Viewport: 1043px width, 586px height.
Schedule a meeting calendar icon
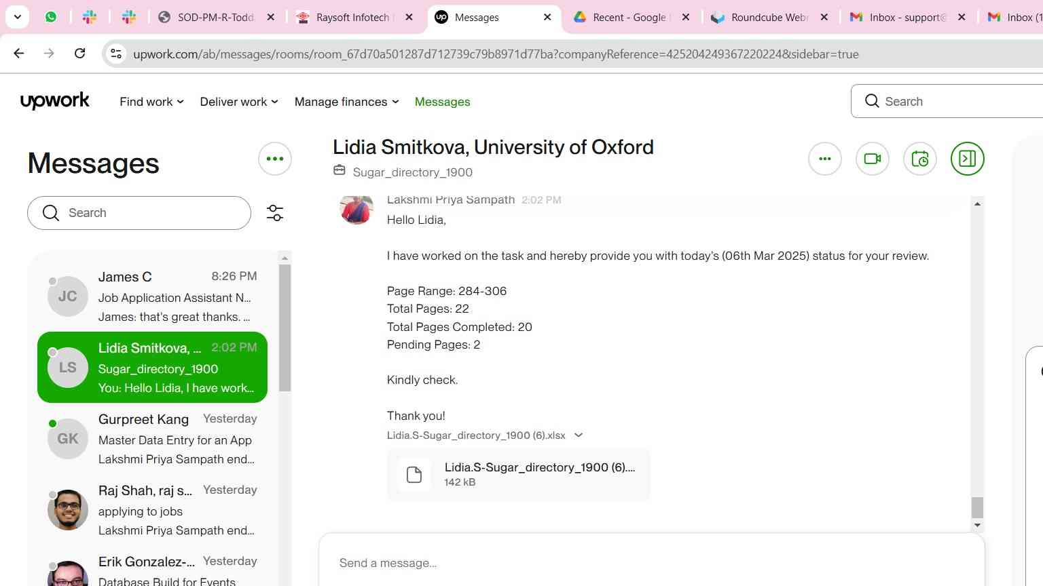[920, 159]
